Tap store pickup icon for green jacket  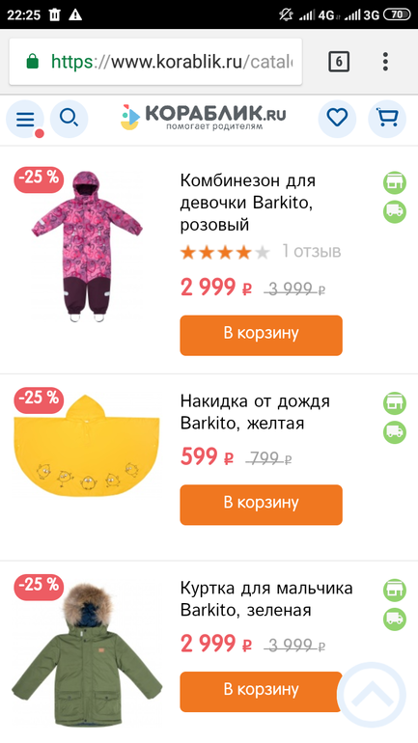tap(395, 591)
